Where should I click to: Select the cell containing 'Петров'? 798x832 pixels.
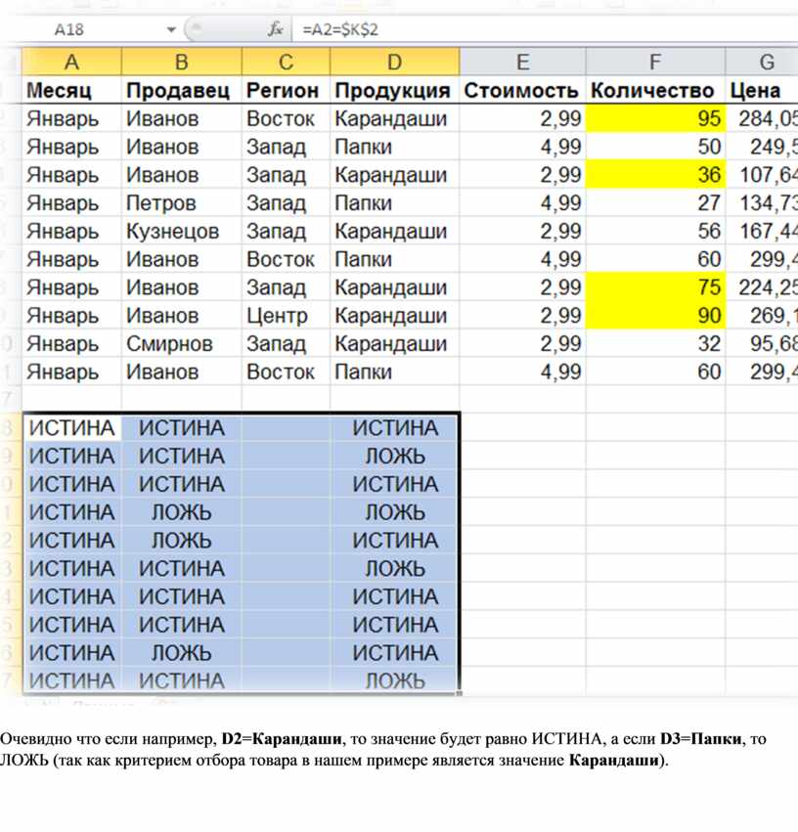182,202
